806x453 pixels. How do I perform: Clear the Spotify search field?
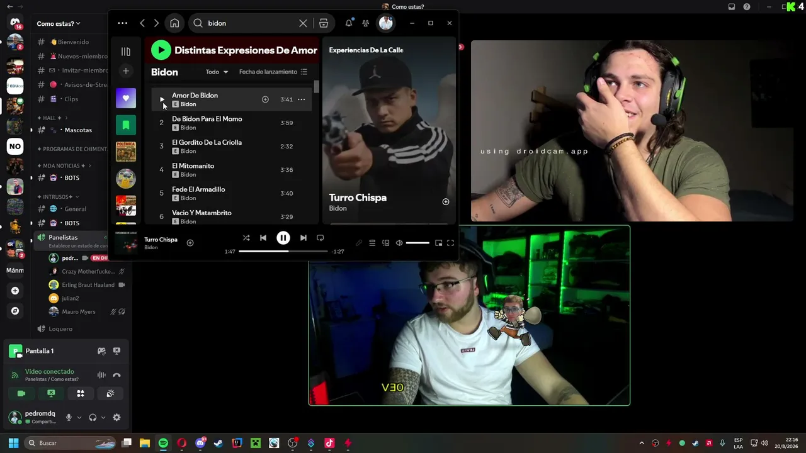(x=303, y=23)
